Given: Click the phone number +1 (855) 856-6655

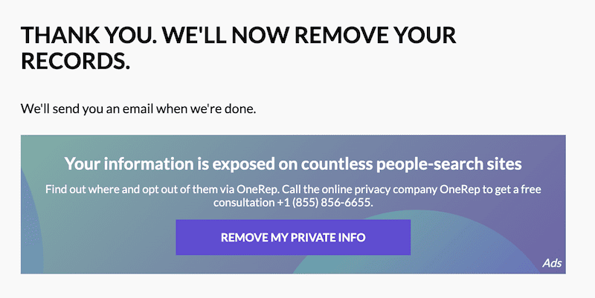Looking at the screenshot, I should pos(331,203).
